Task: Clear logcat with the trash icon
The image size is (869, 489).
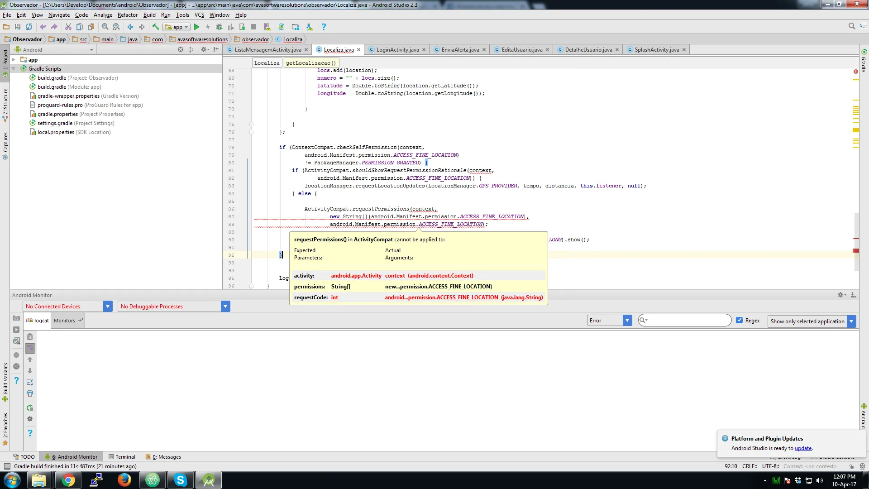Action: coord(30,337)
